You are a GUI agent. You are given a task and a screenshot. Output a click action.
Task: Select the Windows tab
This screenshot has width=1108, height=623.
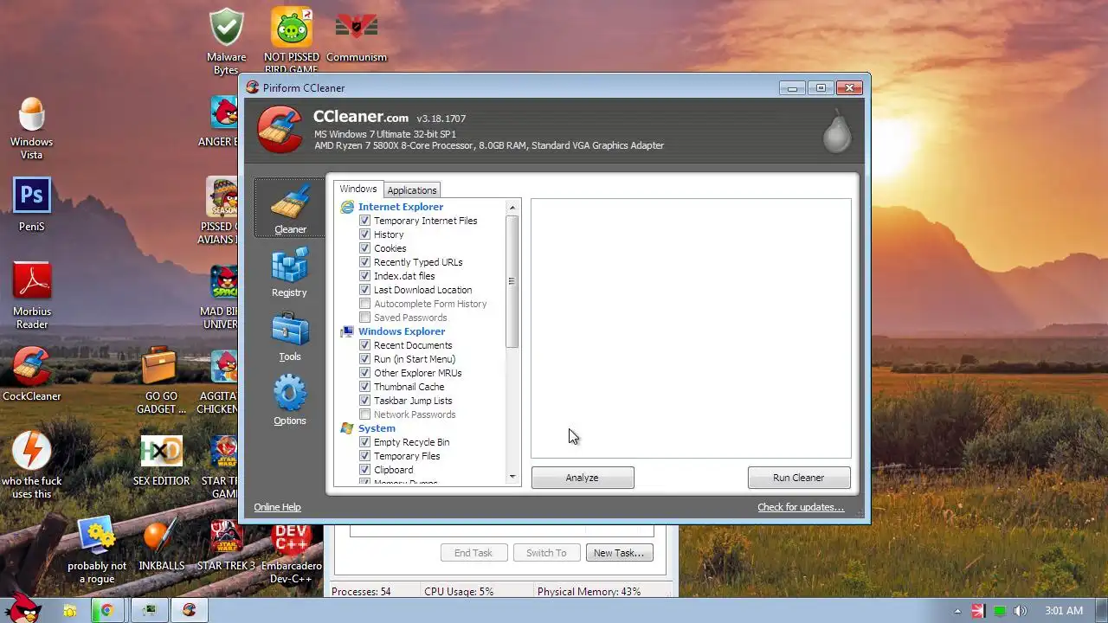[x=358, y=189]
